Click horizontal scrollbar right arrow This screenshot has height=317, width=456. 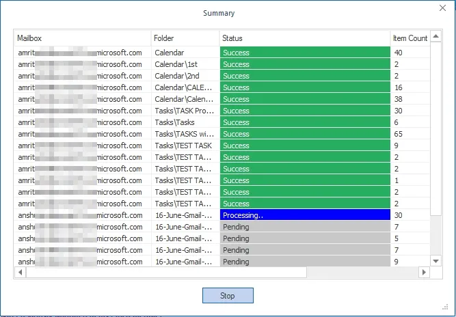pyautogui.click(x=424, y=273)
